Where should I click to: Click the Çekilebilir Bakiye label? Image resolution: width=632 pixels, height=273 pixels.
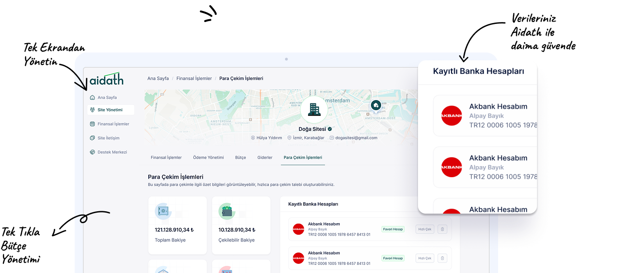237,240
